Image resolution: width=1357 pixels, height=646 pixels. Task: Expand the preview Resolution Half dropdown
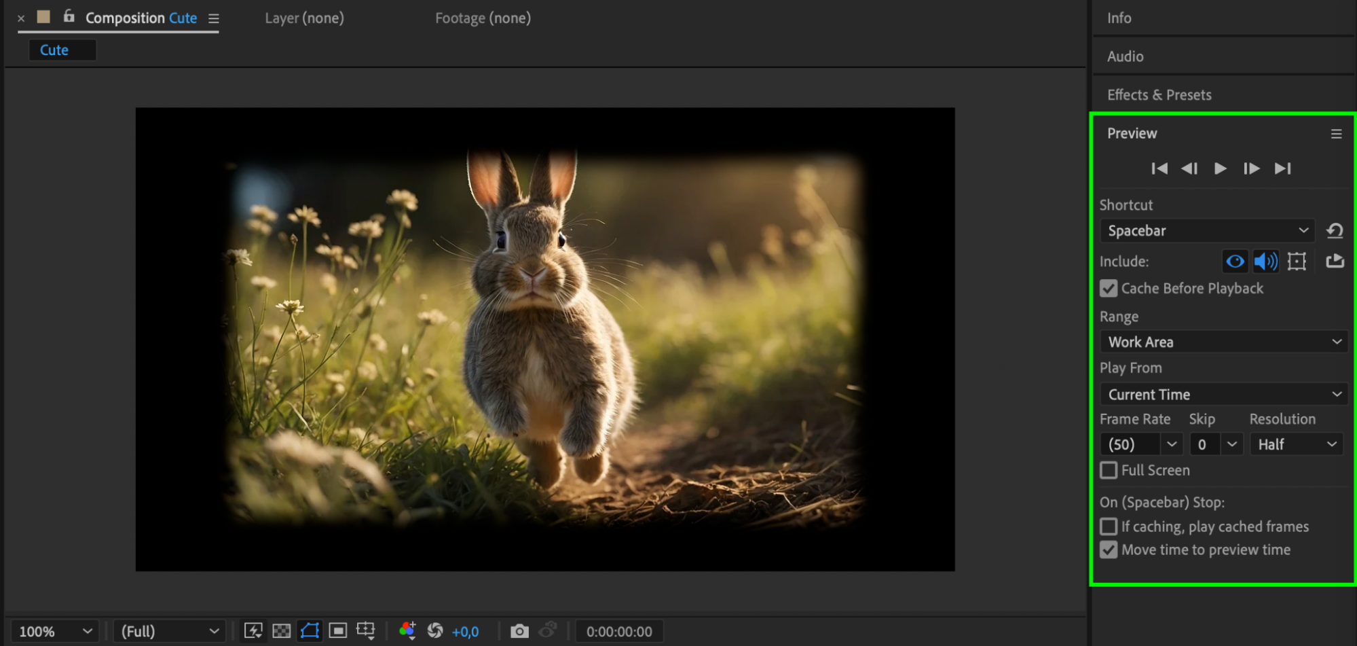coord(1296,444)
